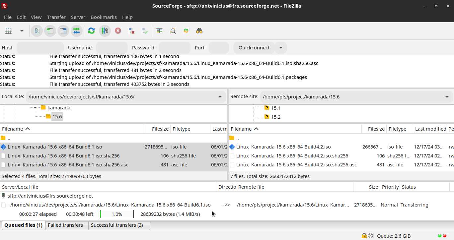Sort remote files by Filetype column

click(x=400, y=129)
